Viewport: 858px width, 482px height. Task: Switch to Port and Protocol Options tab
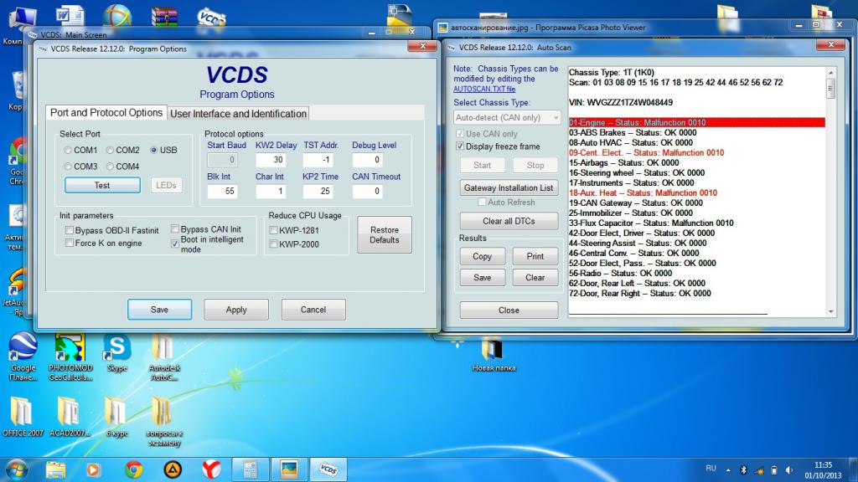(x=106, y=113)
